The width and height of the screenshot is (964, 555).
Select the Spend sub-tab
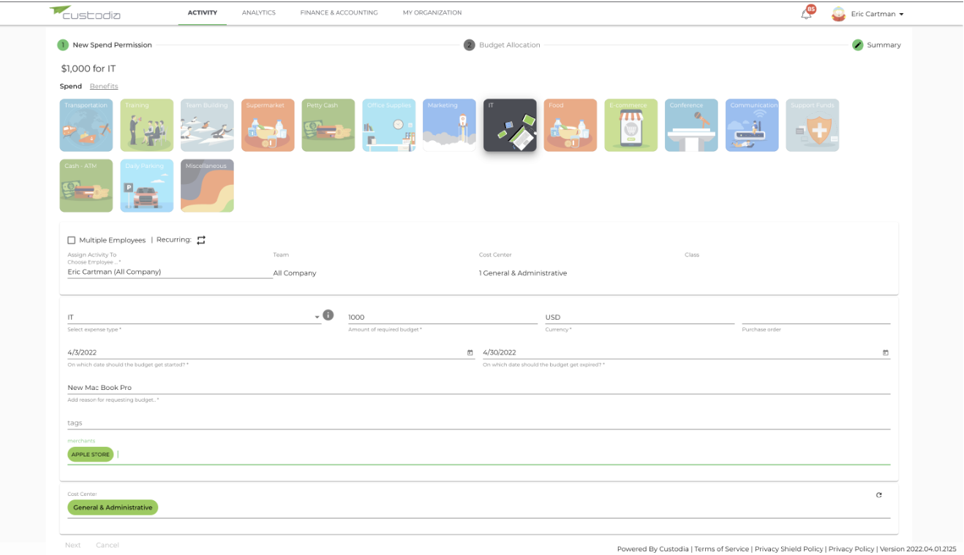coord(71,86)
